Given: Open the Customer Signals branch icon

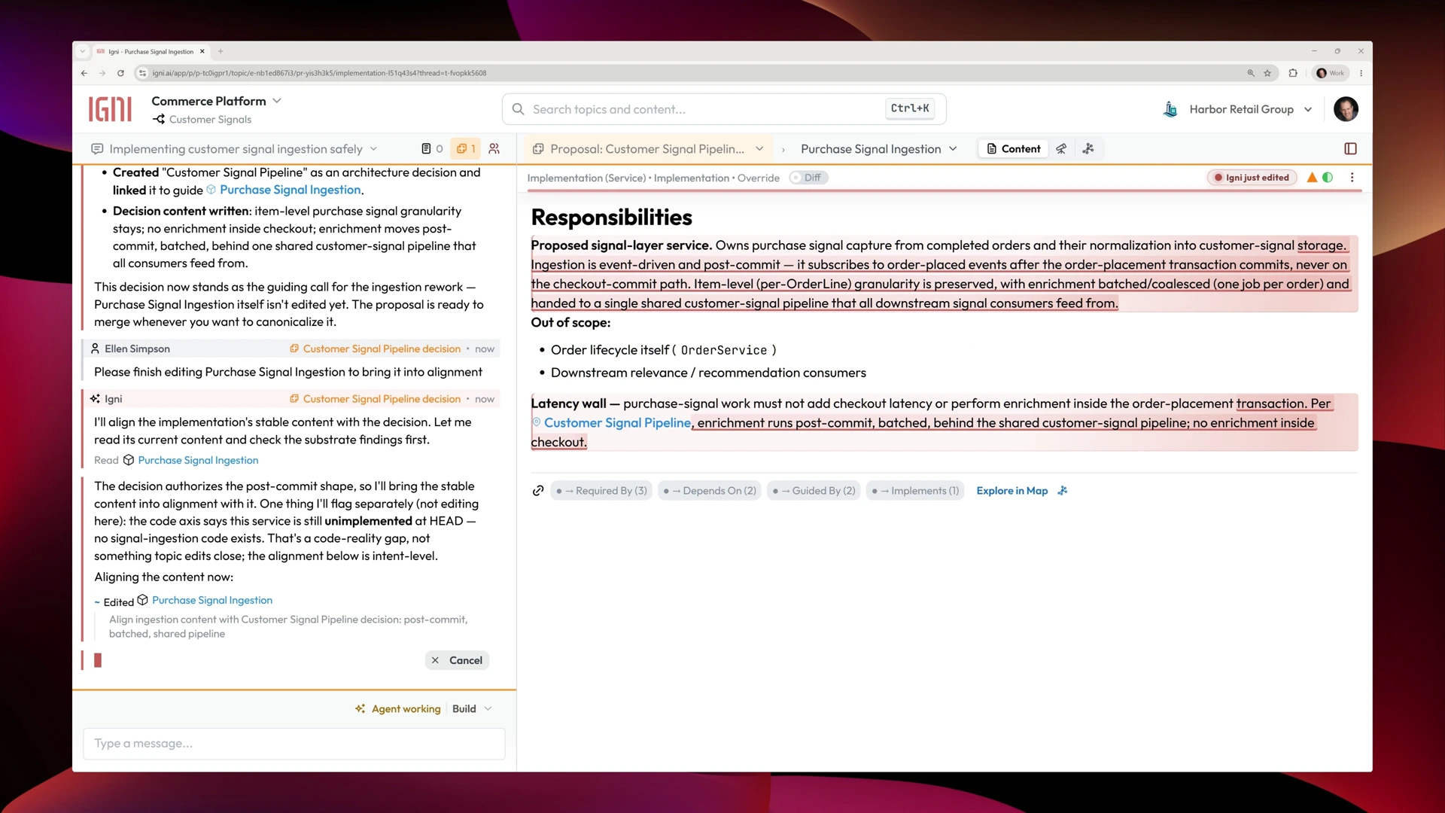Looking at the screenshot, I should (159, 119).
